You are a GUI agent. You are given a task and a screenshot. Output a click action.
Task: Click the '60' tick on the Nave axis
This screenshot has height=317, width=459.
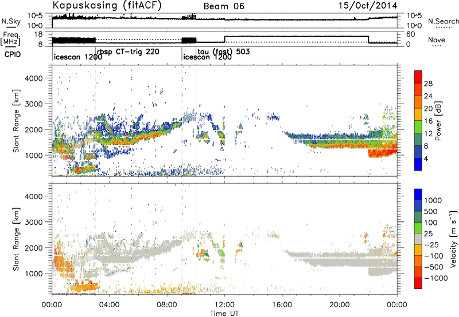point(411,34)
